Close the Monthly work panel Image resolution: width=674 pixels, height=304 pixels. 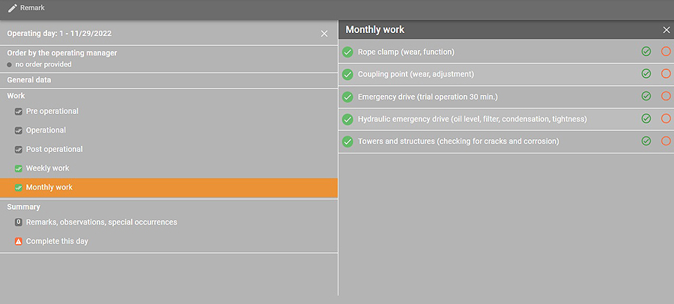(x=667, y=30)
